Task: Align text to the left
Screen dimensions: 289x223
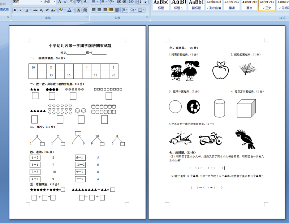Action: (94, 10)
